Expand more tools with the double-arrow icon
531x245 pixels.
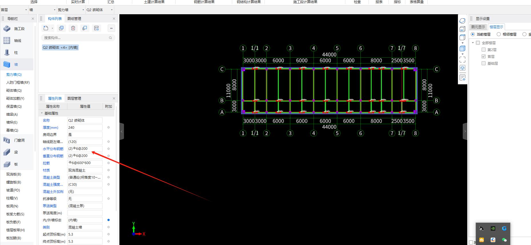tap(111, 28)
